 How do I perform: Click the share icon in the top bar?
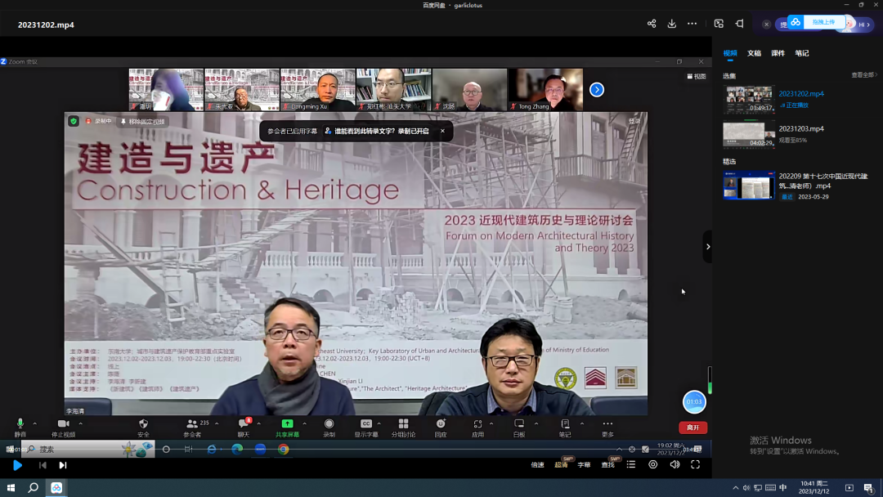652,24
